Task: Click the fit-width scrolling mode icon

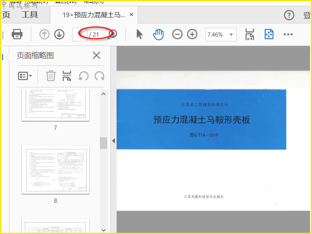Action: 250,34
